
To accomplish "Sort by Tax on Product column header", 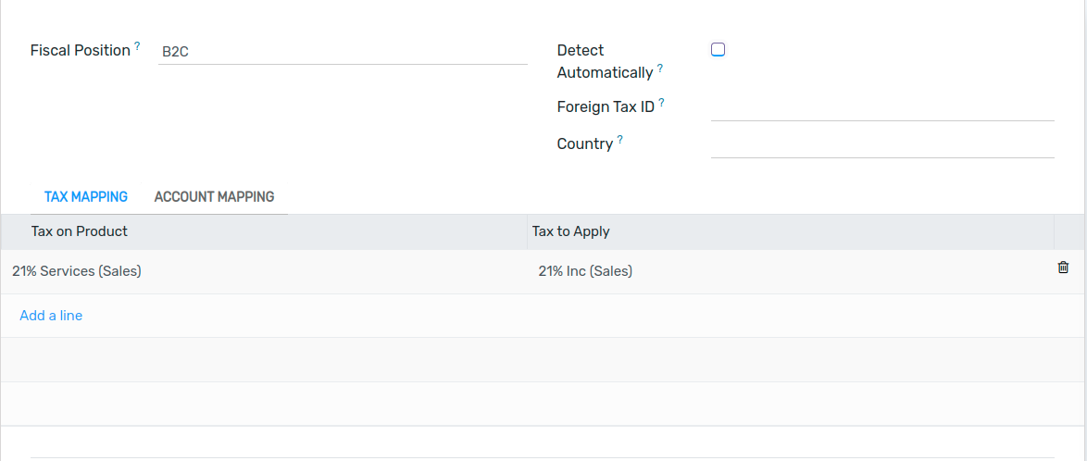I will coord(80,231).
